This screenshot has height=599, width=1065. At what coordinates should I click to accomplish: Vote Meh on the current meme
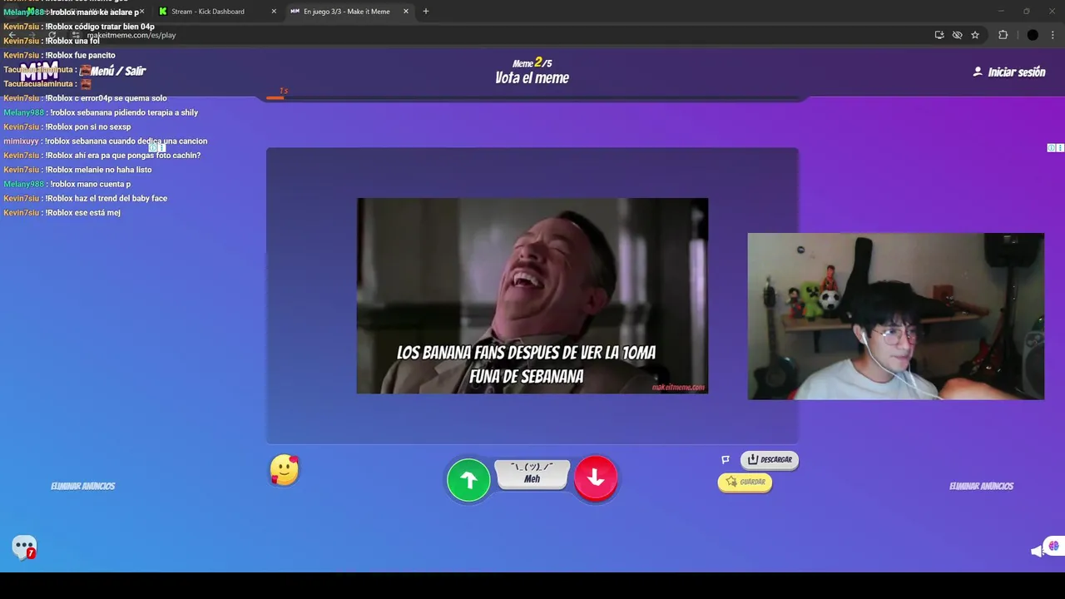(532, 474)
